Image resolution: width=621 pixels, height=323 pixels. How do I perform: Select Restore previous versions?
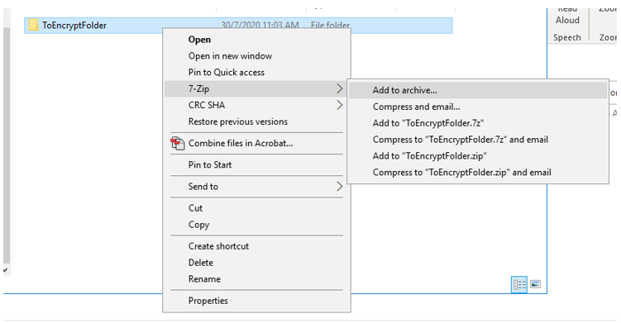point(256,121)
